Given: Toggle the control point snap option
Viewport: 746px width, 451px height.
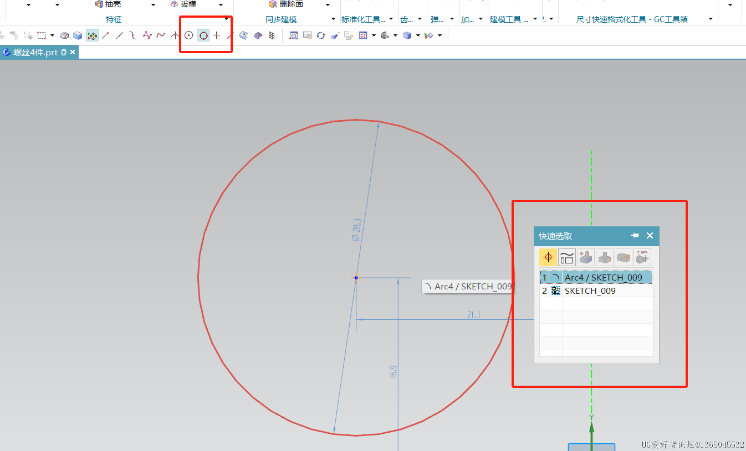Looking at the screenshot, I should (x=133, y=35).
